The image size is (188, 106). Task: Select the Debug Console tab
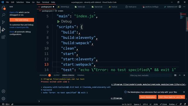[x=68, y=75]
